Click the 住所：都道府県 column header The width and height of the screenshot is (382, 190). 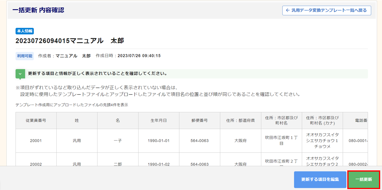click(241, 121)
